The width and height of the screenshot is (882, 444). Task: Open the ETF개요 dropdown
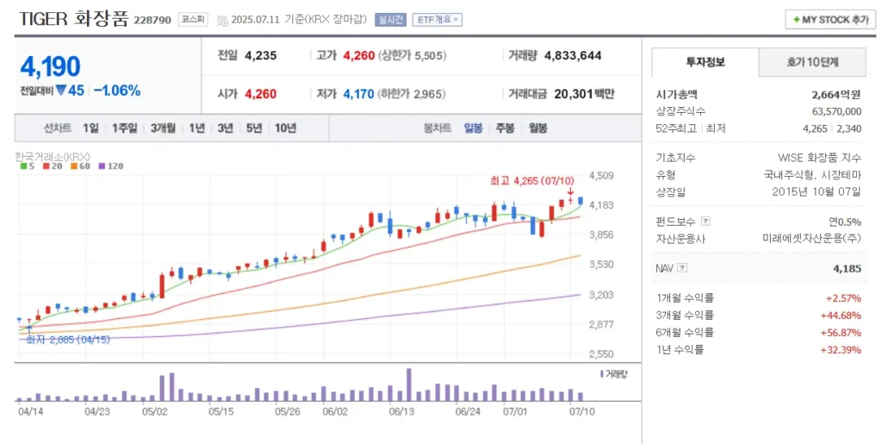point(438,19)
